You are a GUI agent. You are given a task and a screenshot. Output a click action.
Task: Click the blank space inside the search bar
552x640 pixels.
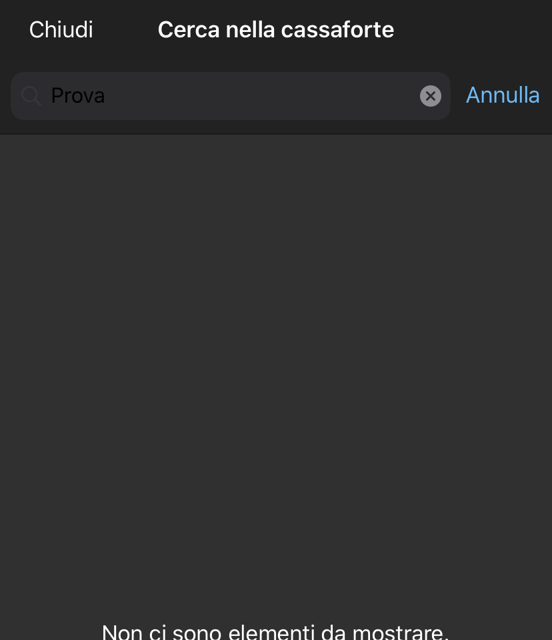pos(261,96)
